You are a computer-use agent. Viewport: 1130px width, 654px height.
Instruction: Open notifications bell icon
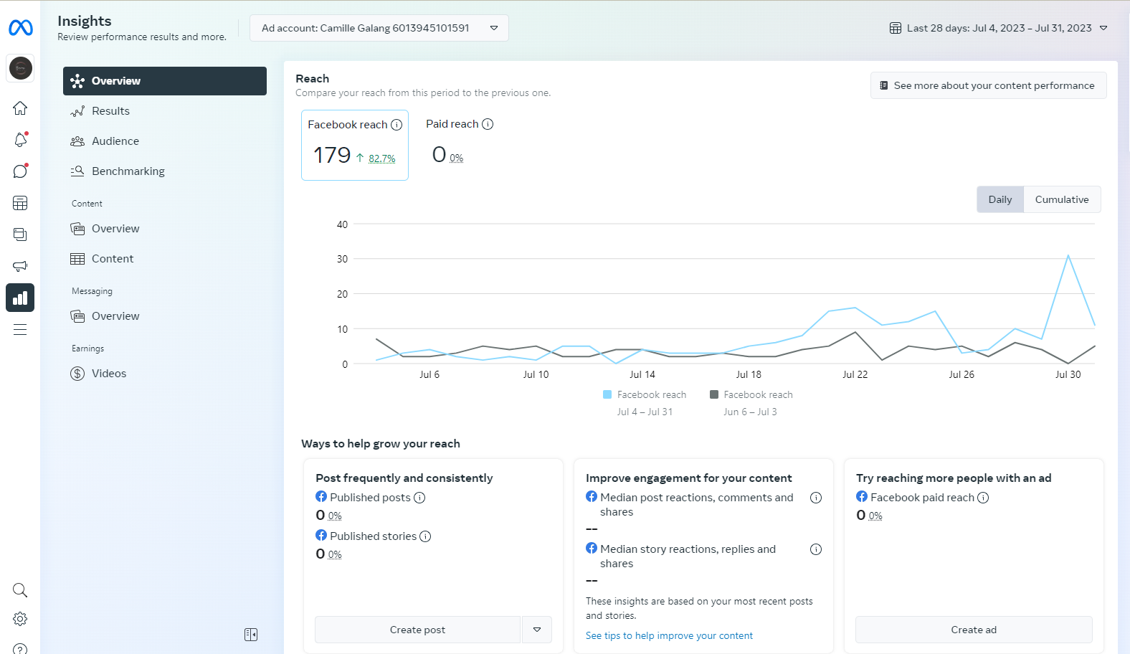[20, 140]
